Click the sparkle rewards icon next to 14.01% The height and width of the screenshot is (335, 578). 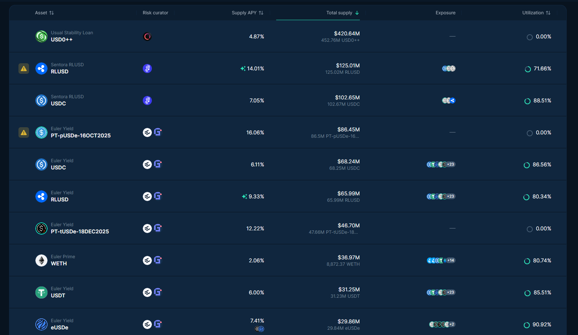[243, 69]
